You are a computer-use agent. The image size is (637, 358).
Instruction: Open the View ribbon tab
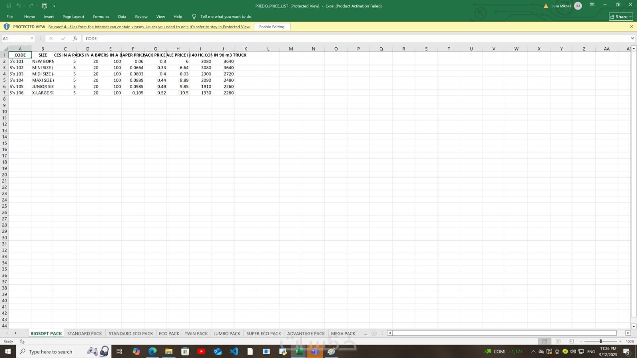(160, 17)
